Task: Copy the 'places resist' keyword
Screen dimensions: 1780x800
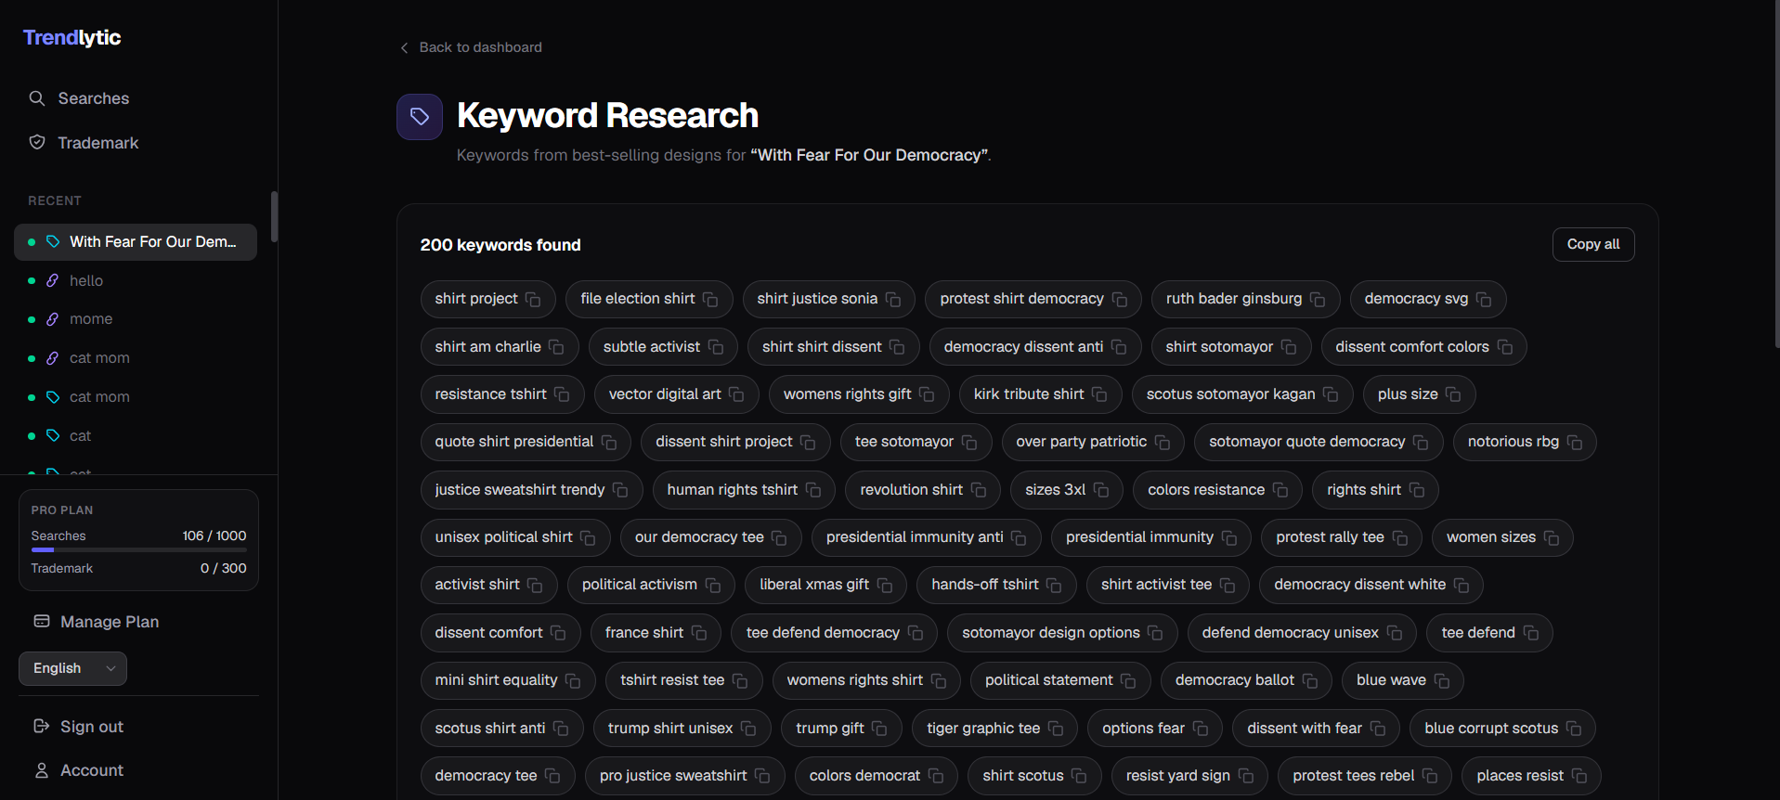Action: coord(1579,776)
